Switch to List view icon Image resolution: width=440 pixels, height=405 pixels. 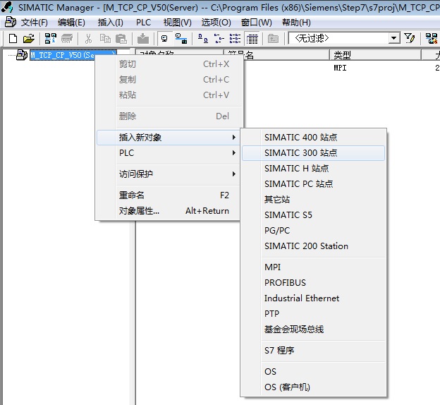click(235, 39)
